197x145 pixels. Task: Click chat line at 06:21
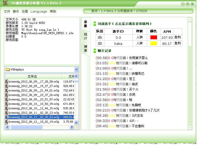click(x=128, y=110)
